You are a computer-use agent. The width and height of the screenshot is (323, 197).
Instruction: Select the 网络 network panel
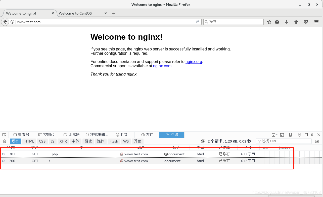pyautogui.click(x=172, y=135)
